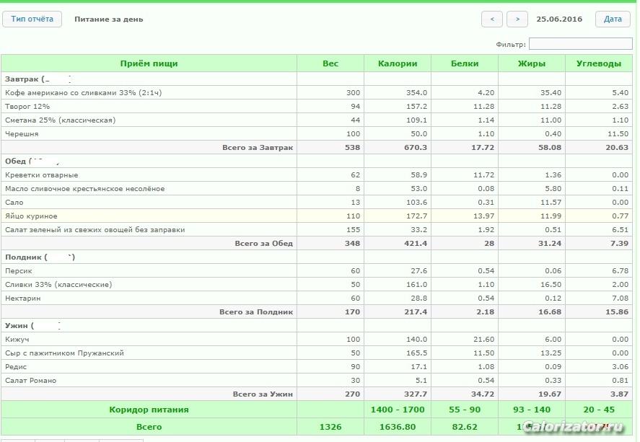This screenshot has width=640, height=442.
Task: Sort by the Углеводы column header
Action: click(x=599, y=63)
